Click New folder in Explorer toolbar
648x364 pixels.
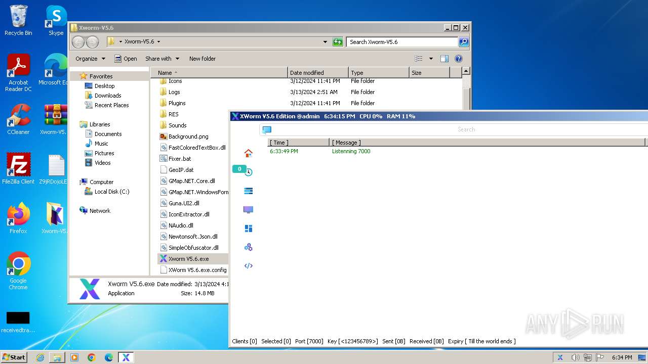point(202,59)
